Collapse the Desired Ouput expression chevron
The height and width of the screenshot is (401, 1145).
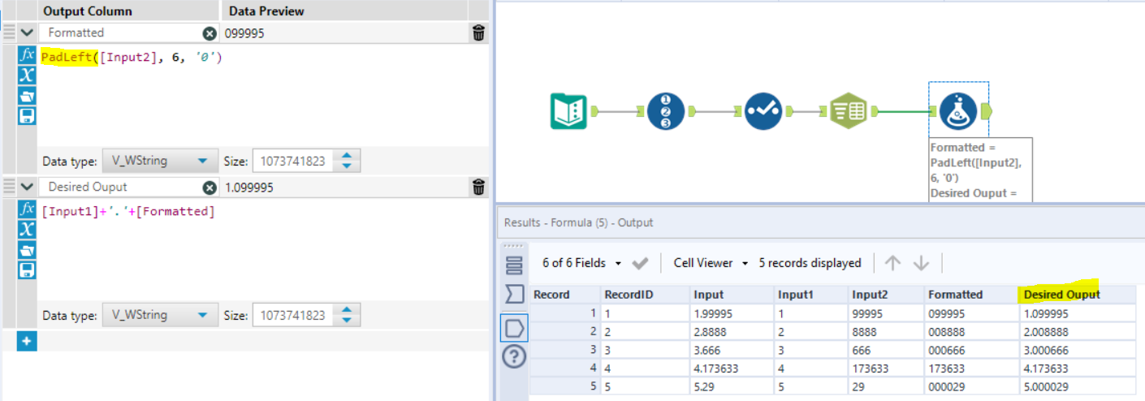coord(27,188)
